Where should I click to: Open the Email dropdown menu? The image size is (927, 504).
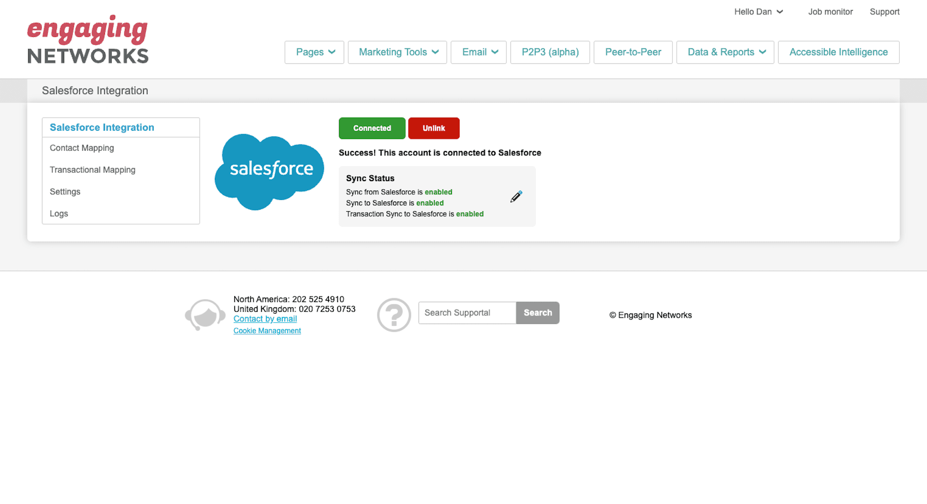coord(479,52)
